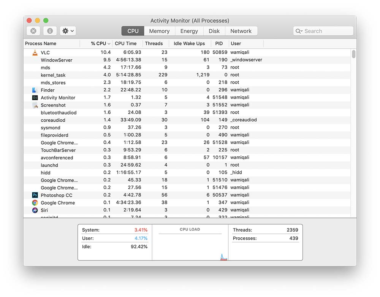Click the Screenshot app icon
The image size is (380, 297).
coord(35,105)
